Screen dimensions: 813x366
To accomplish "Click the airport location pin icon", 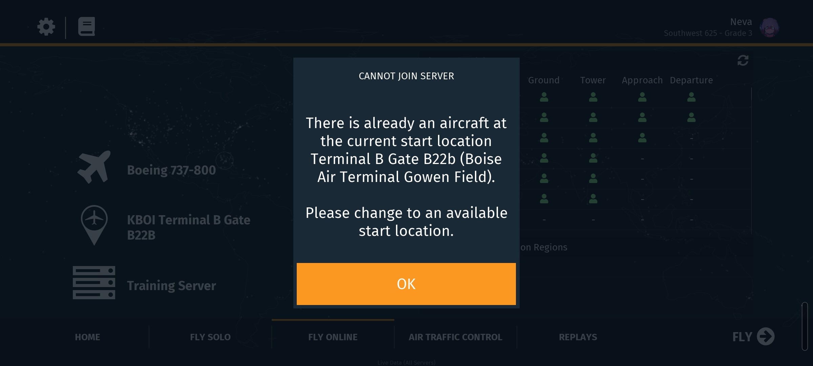I will coord(94,225).
